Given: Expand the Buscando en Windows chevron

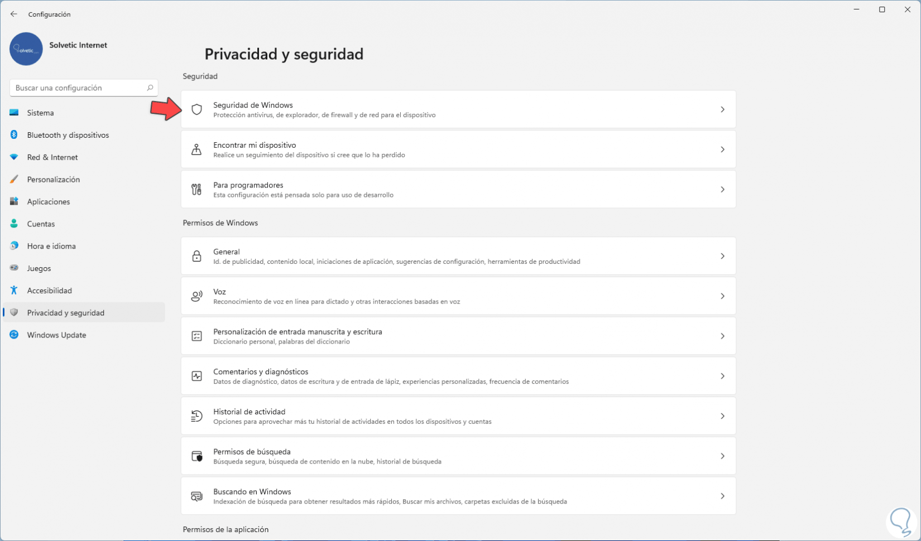Looking at the screenshot, I should (722, 496).
